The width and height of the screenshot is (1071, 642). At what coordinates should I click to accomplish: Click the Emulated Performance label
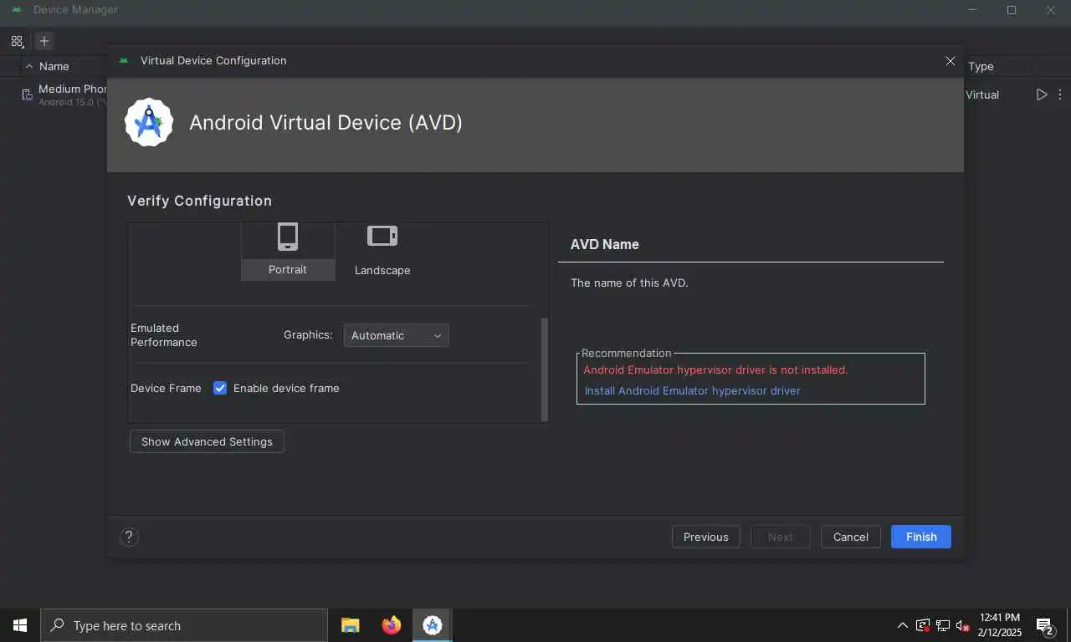[164, 335]
